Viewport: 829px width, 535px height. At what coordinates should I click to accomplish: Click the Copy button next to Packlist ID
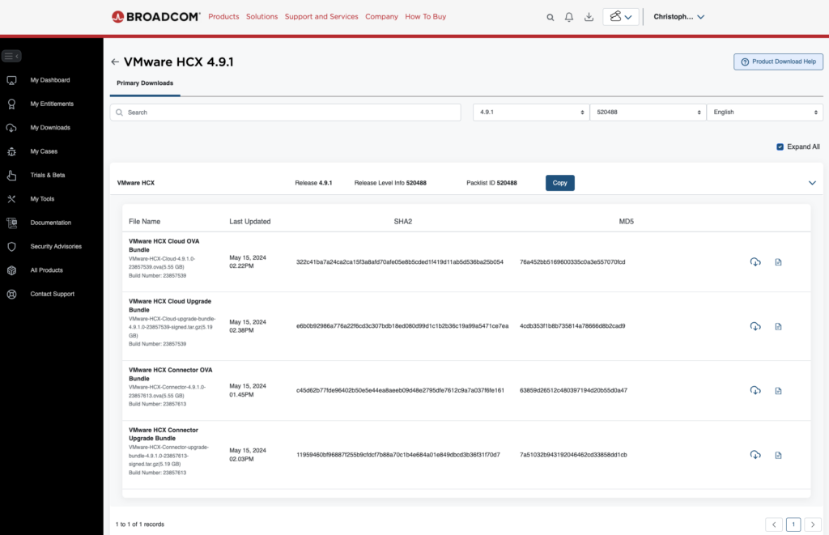pyautogui.click(x=560, y=183)
